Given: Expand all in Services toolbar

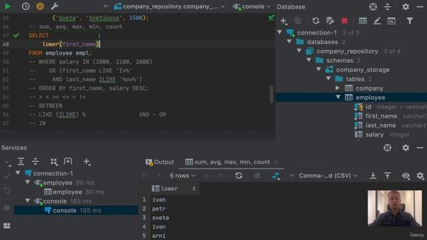Looking at the screenshot, I should coord(21,161).
